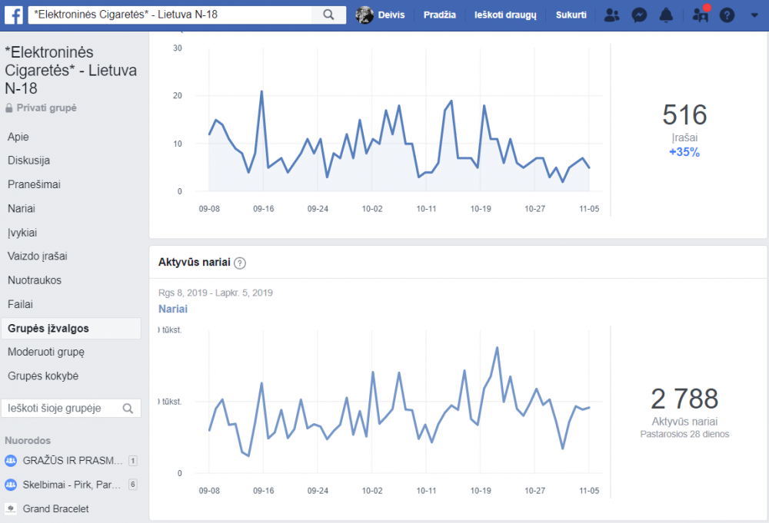Image resolution: width=769 pixels, height=523 pixels.
Task: Open Grand Bracelet shortcut thumbnail
Action: click(x=10, y=508)
